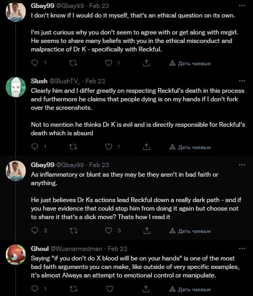Open the @SlushTV_ profile handle

point(65,81)
